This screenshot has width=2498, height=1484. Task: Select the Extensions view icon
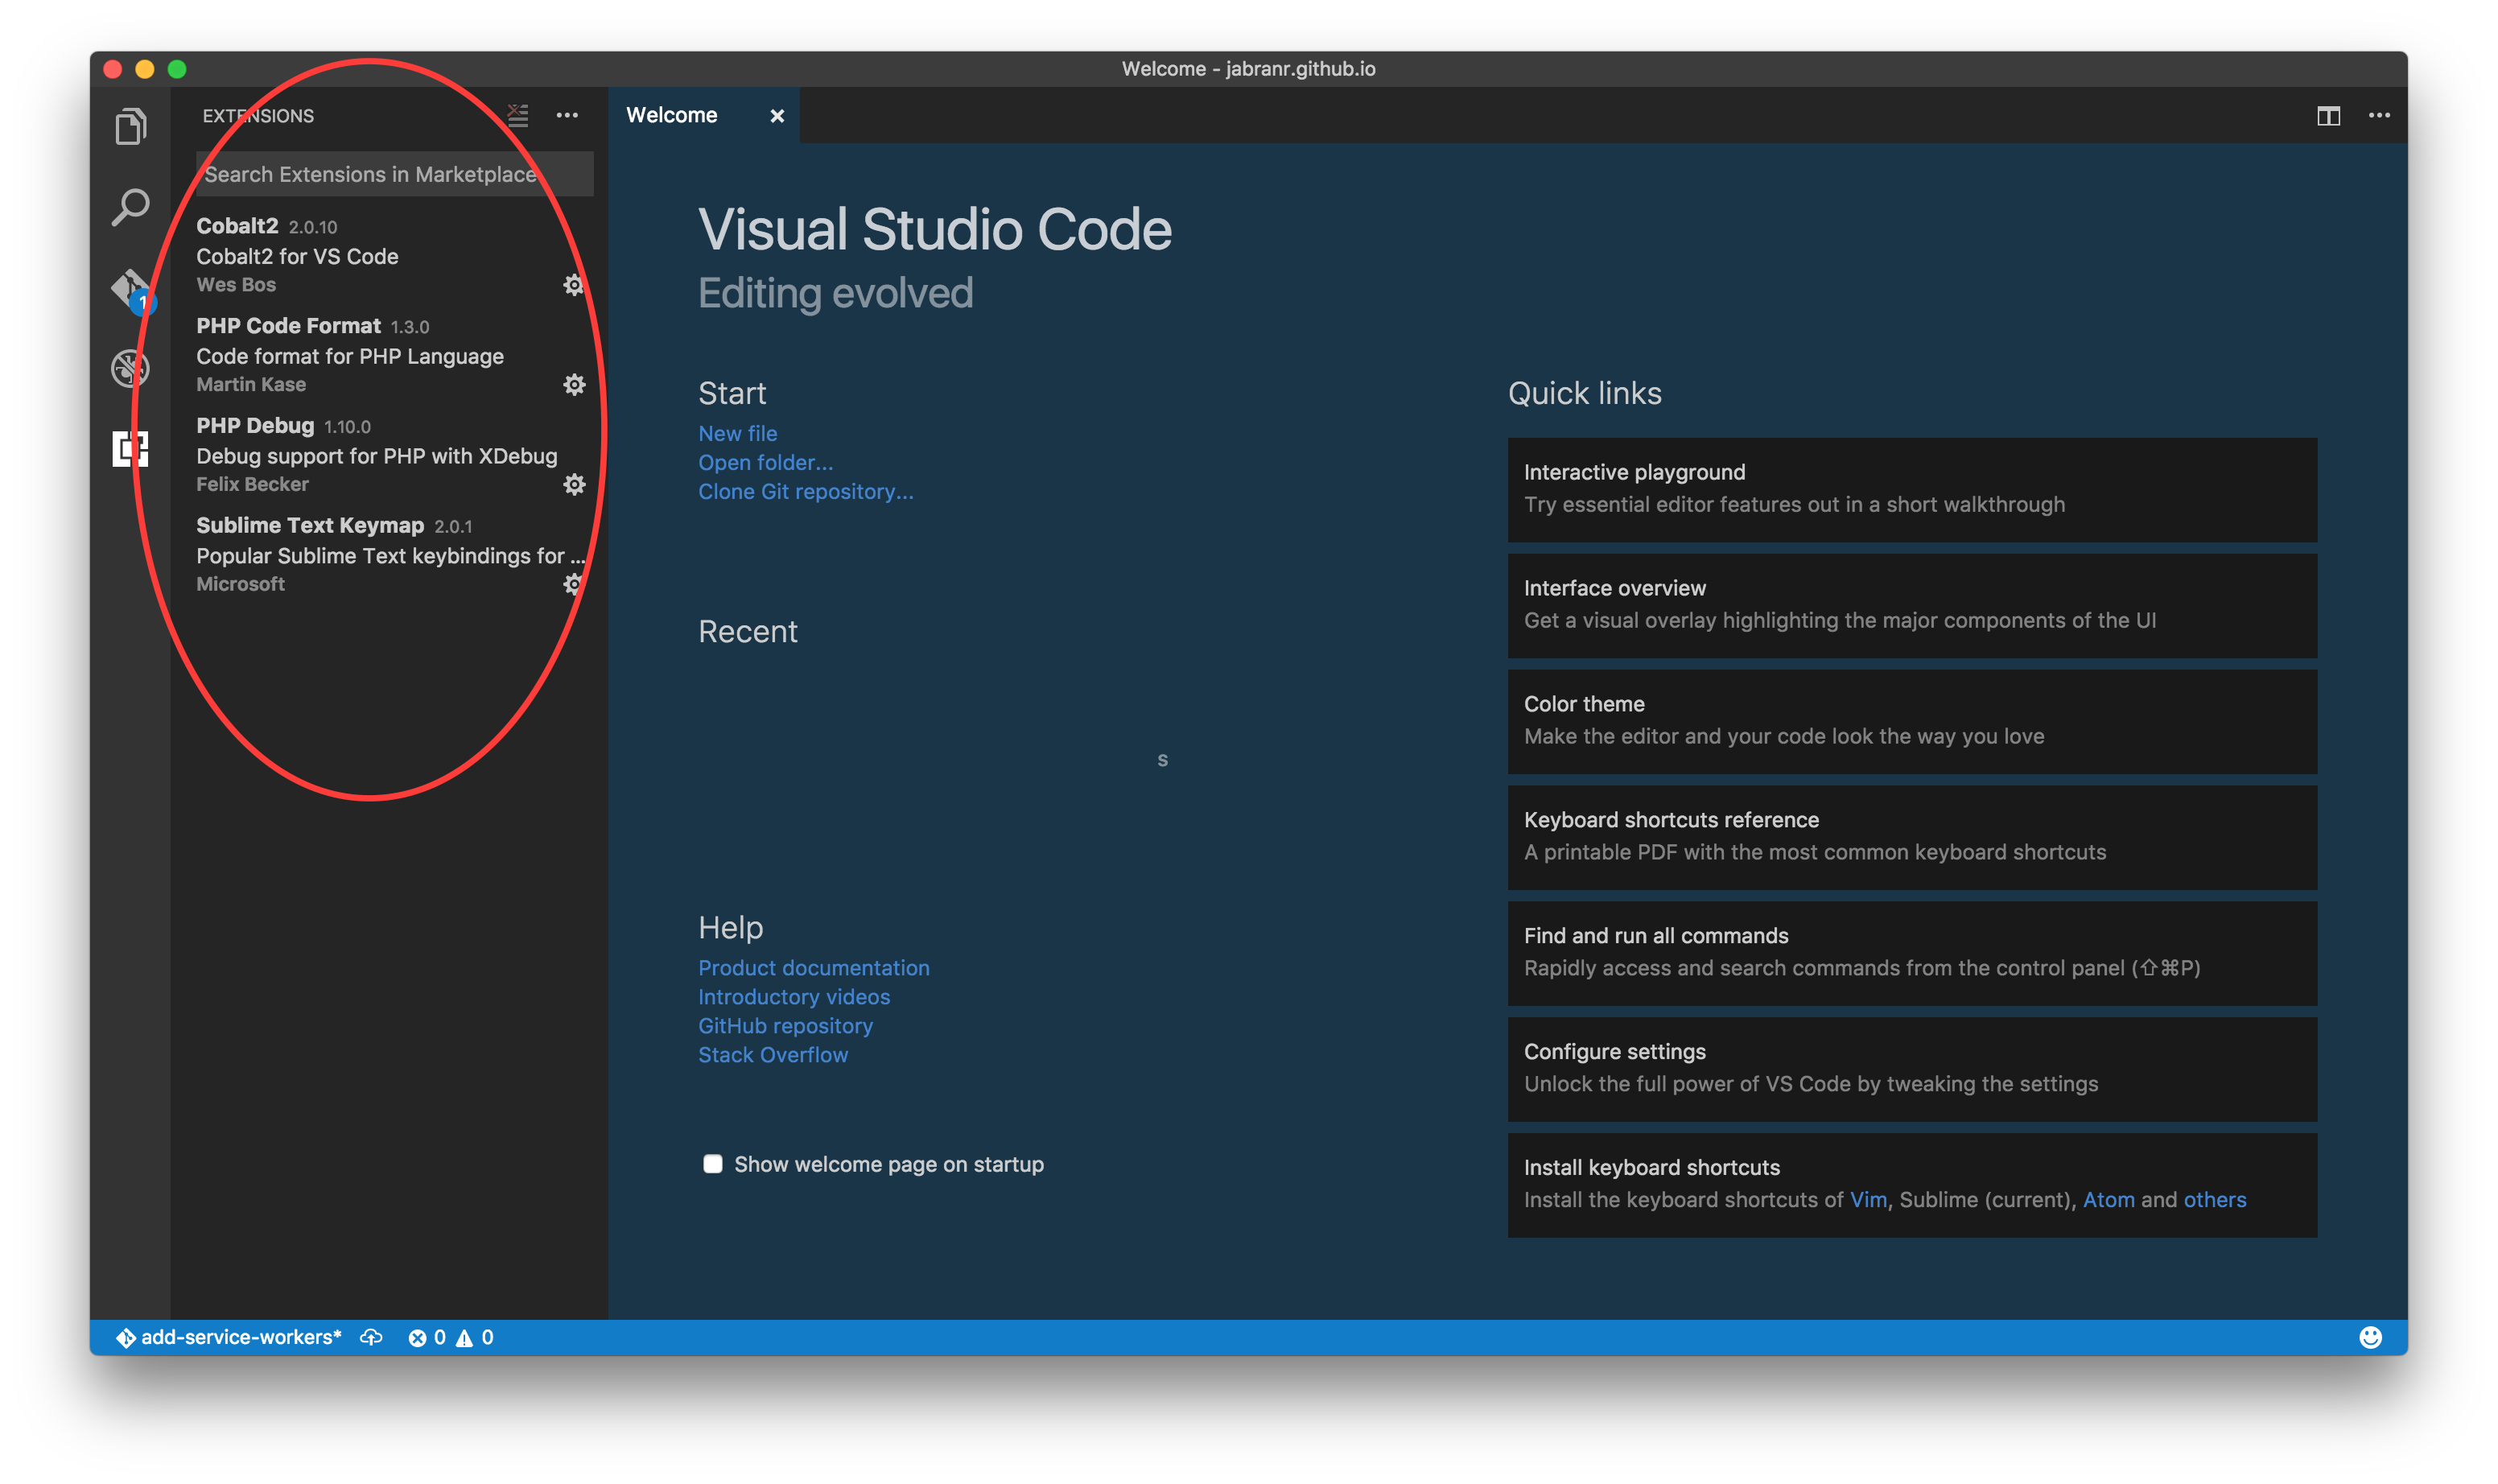[x=131, y=449]
